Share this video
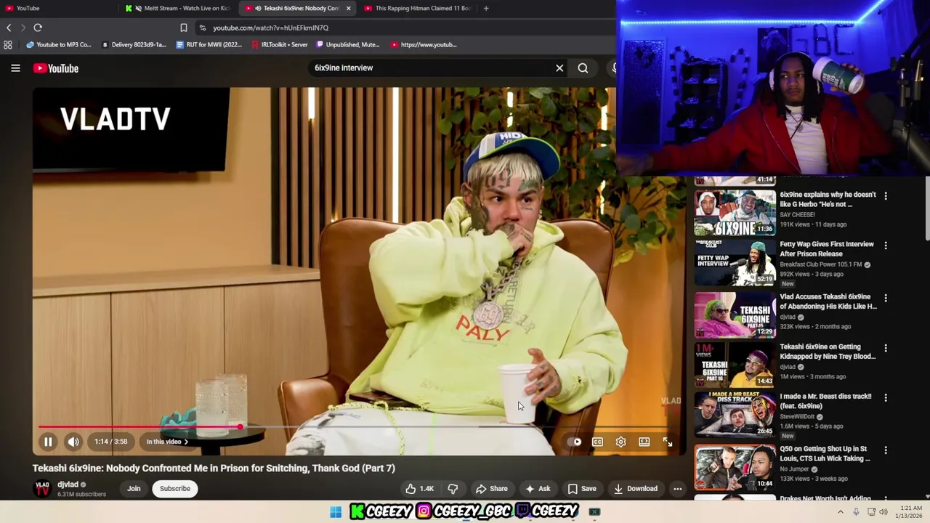930x523 pixels. coord(491,489)
